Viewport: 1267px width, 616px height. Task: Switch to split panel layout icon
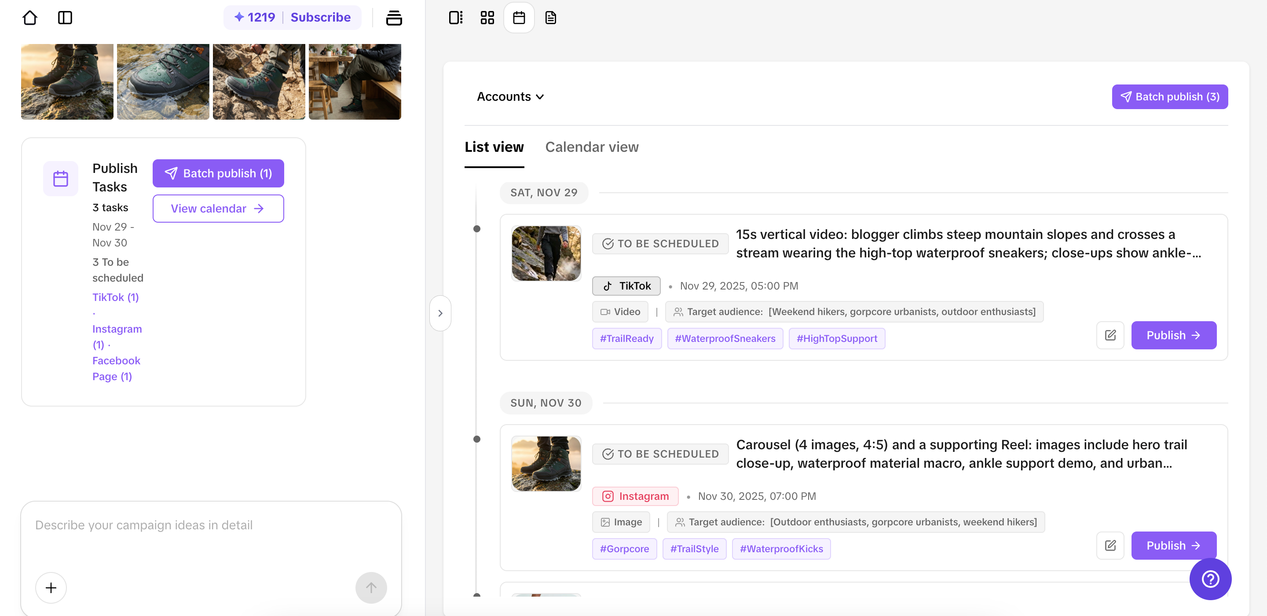(455, 18)
